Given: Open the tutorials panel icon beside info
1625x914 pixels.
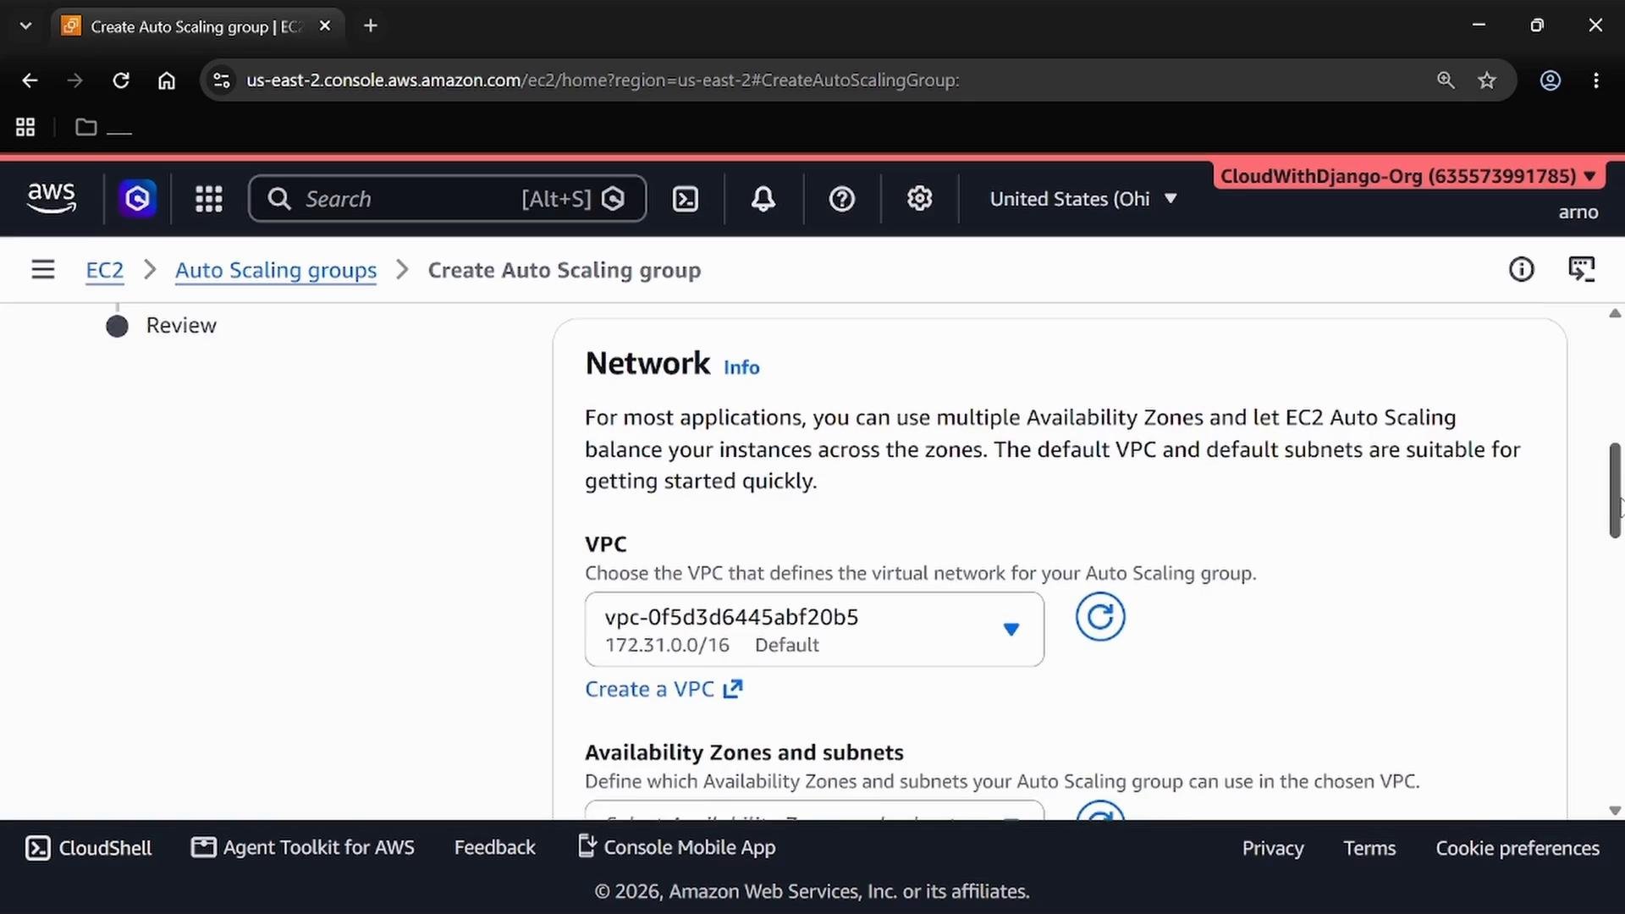Looking at the screenshot, I should [x=1581, y=270].
